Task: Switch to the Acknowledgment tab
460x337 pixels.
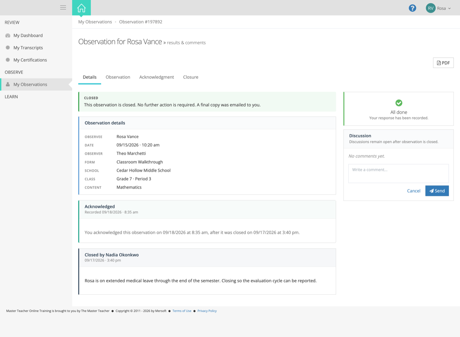Action: point(156,77)
